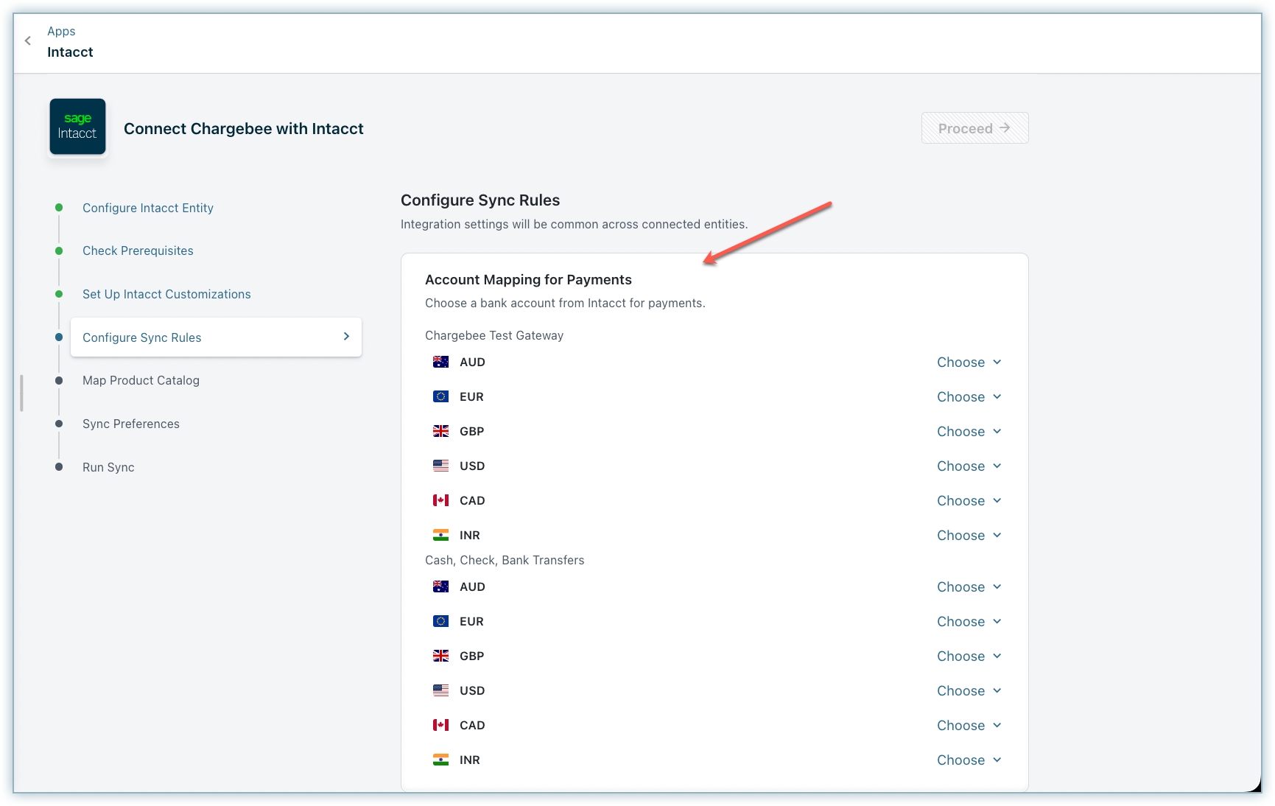Click the Canadian flag under Chargebee Test Gateway
This screenshot has height=806, width=1275.
[x=440, y=500]
